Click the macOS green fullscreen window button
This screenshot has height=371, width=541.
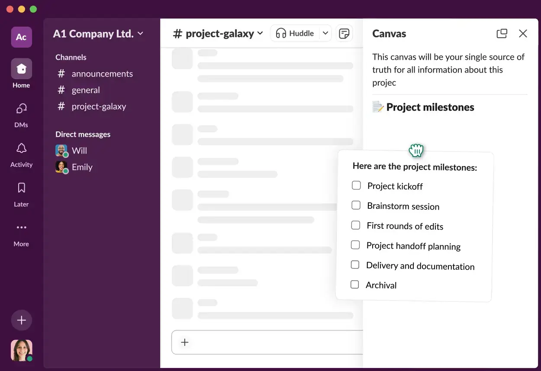[x=33, y=9]
